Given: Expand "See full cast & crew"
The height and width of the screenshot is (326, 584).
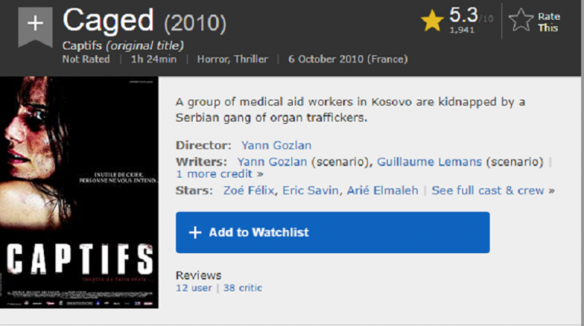Looking at the screenshot, I should (x=493, y=190).
